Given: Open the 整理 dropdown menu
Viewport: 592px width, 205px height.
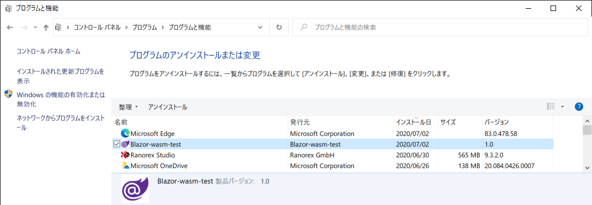Looking at the screenshot, I should (128, 107).
